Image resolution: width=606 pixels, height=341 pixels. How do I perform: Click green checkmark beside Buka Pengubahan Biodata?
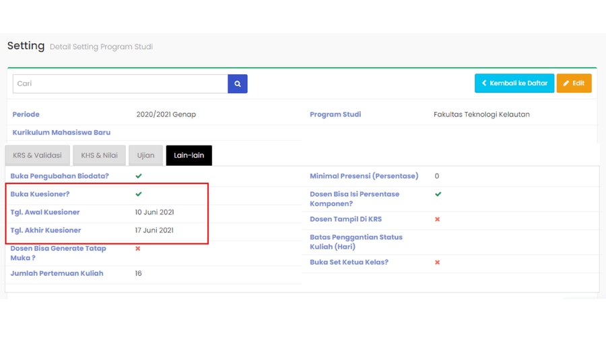139,176
